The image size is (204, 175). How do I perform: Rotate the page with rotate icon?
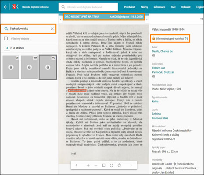tap(119, 165)
